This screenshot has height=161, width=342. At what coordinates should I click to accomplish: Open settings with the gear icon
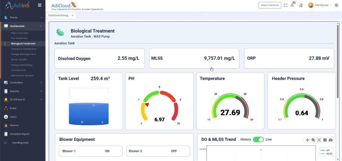click(x=336, y=5)
